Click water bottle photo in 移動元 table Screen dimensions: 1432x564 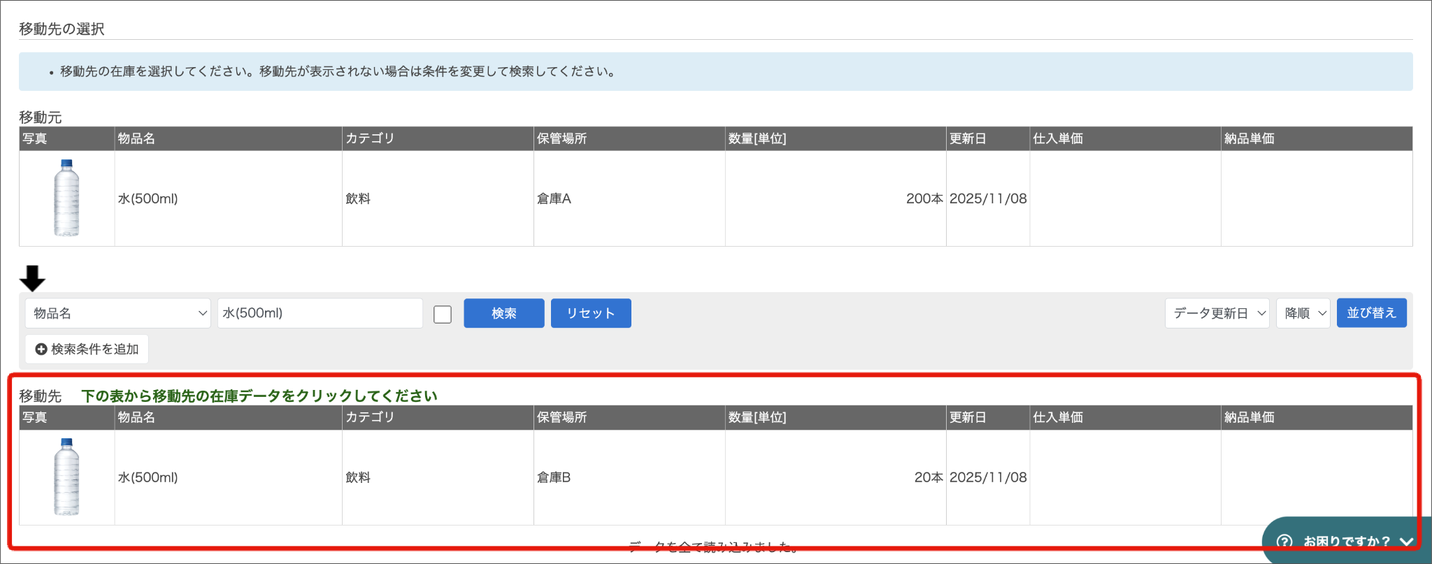pyautogui.click(x=66, y=198)
